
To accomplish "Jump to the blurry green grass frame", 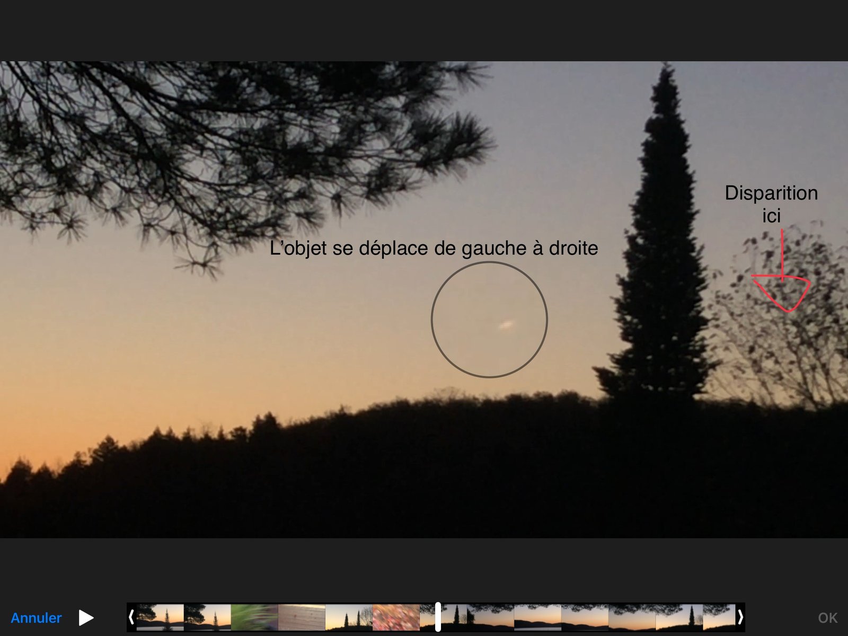I will click(x=254, y=617).
